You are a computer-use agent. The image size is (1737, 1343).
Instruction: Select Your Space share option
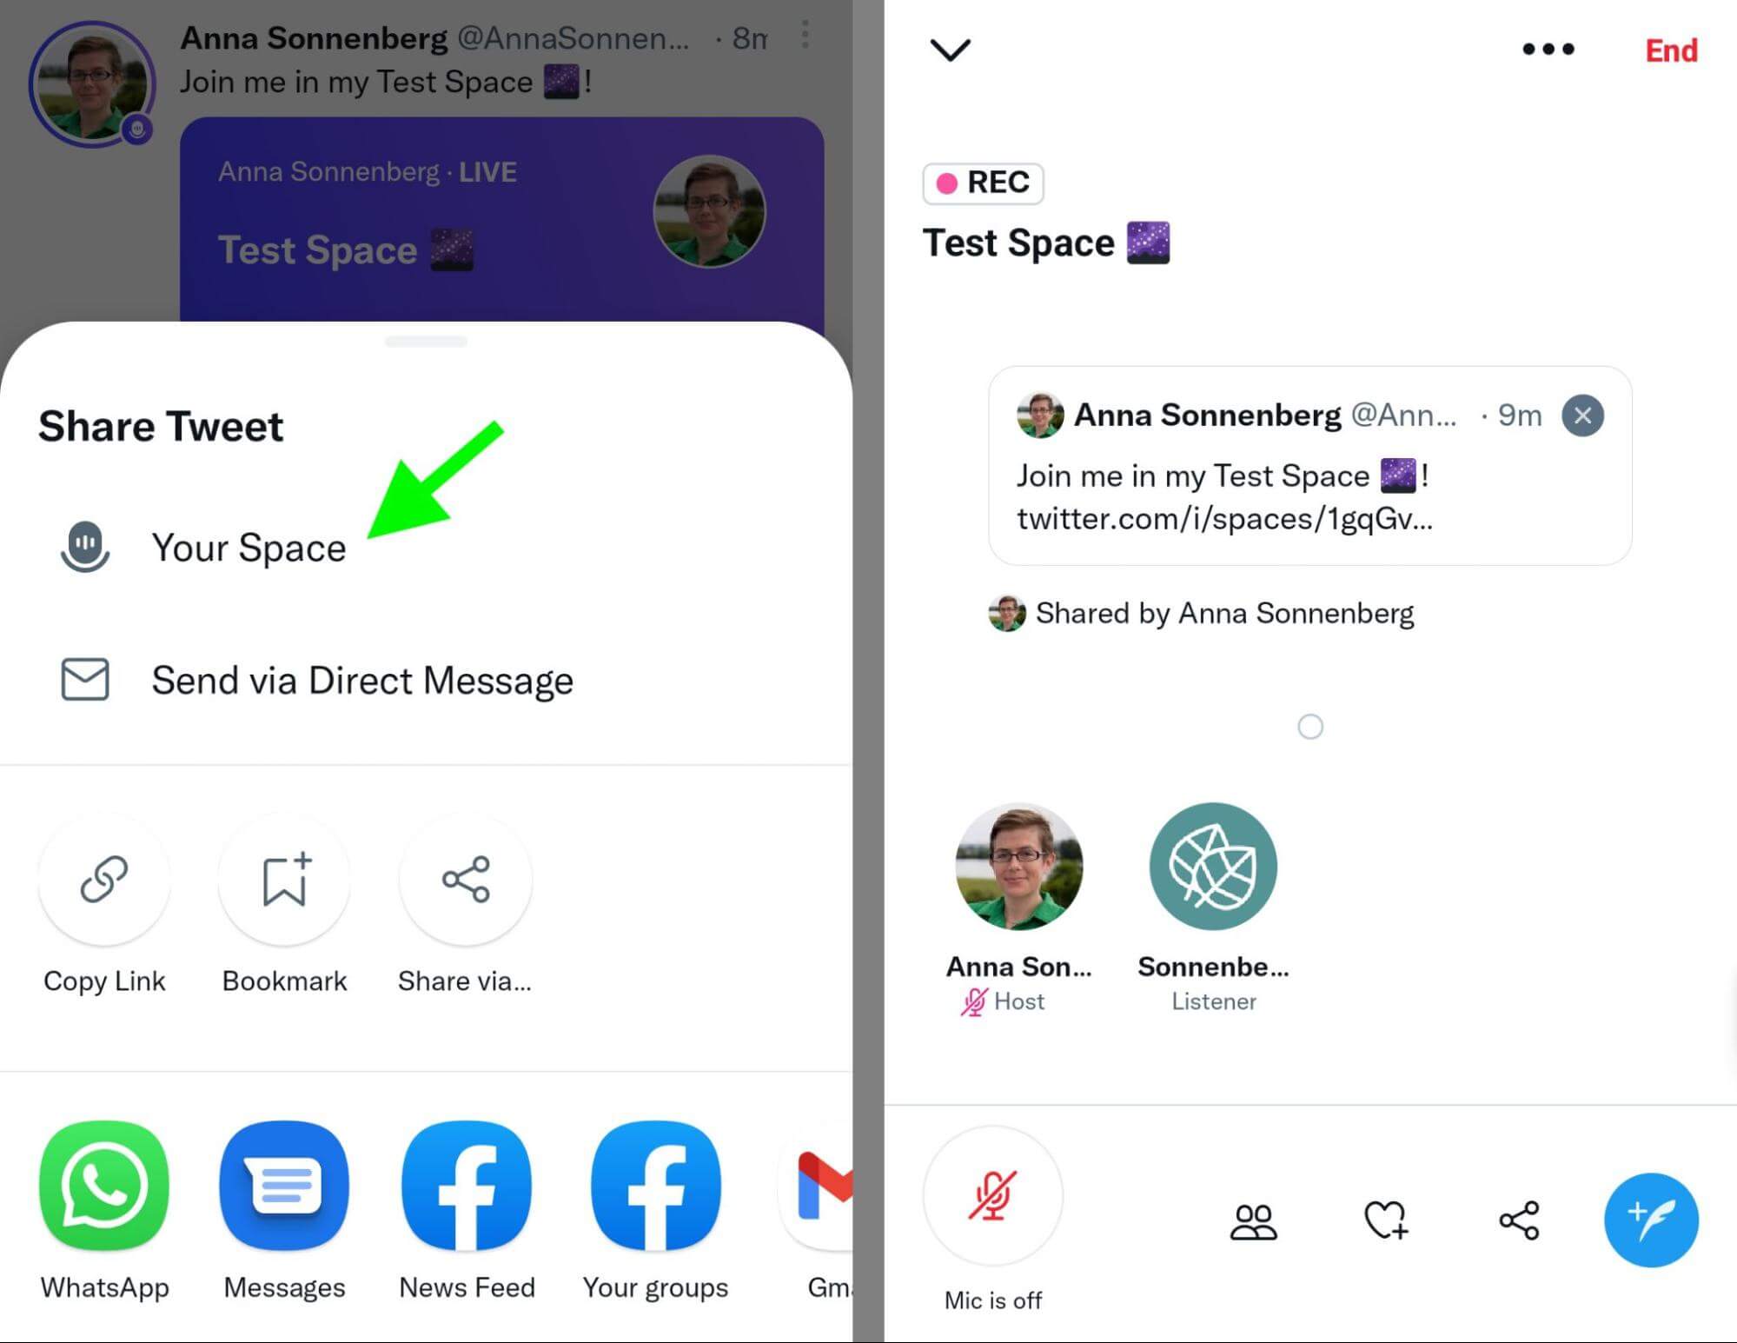tap(247, 548)
